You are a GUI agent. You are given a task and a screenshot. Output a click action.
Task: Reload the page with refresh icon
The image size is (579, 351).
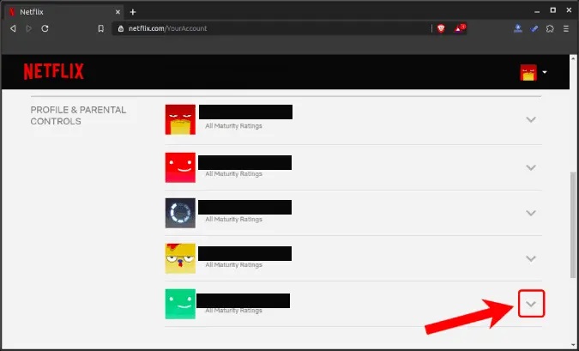(45, 28)
